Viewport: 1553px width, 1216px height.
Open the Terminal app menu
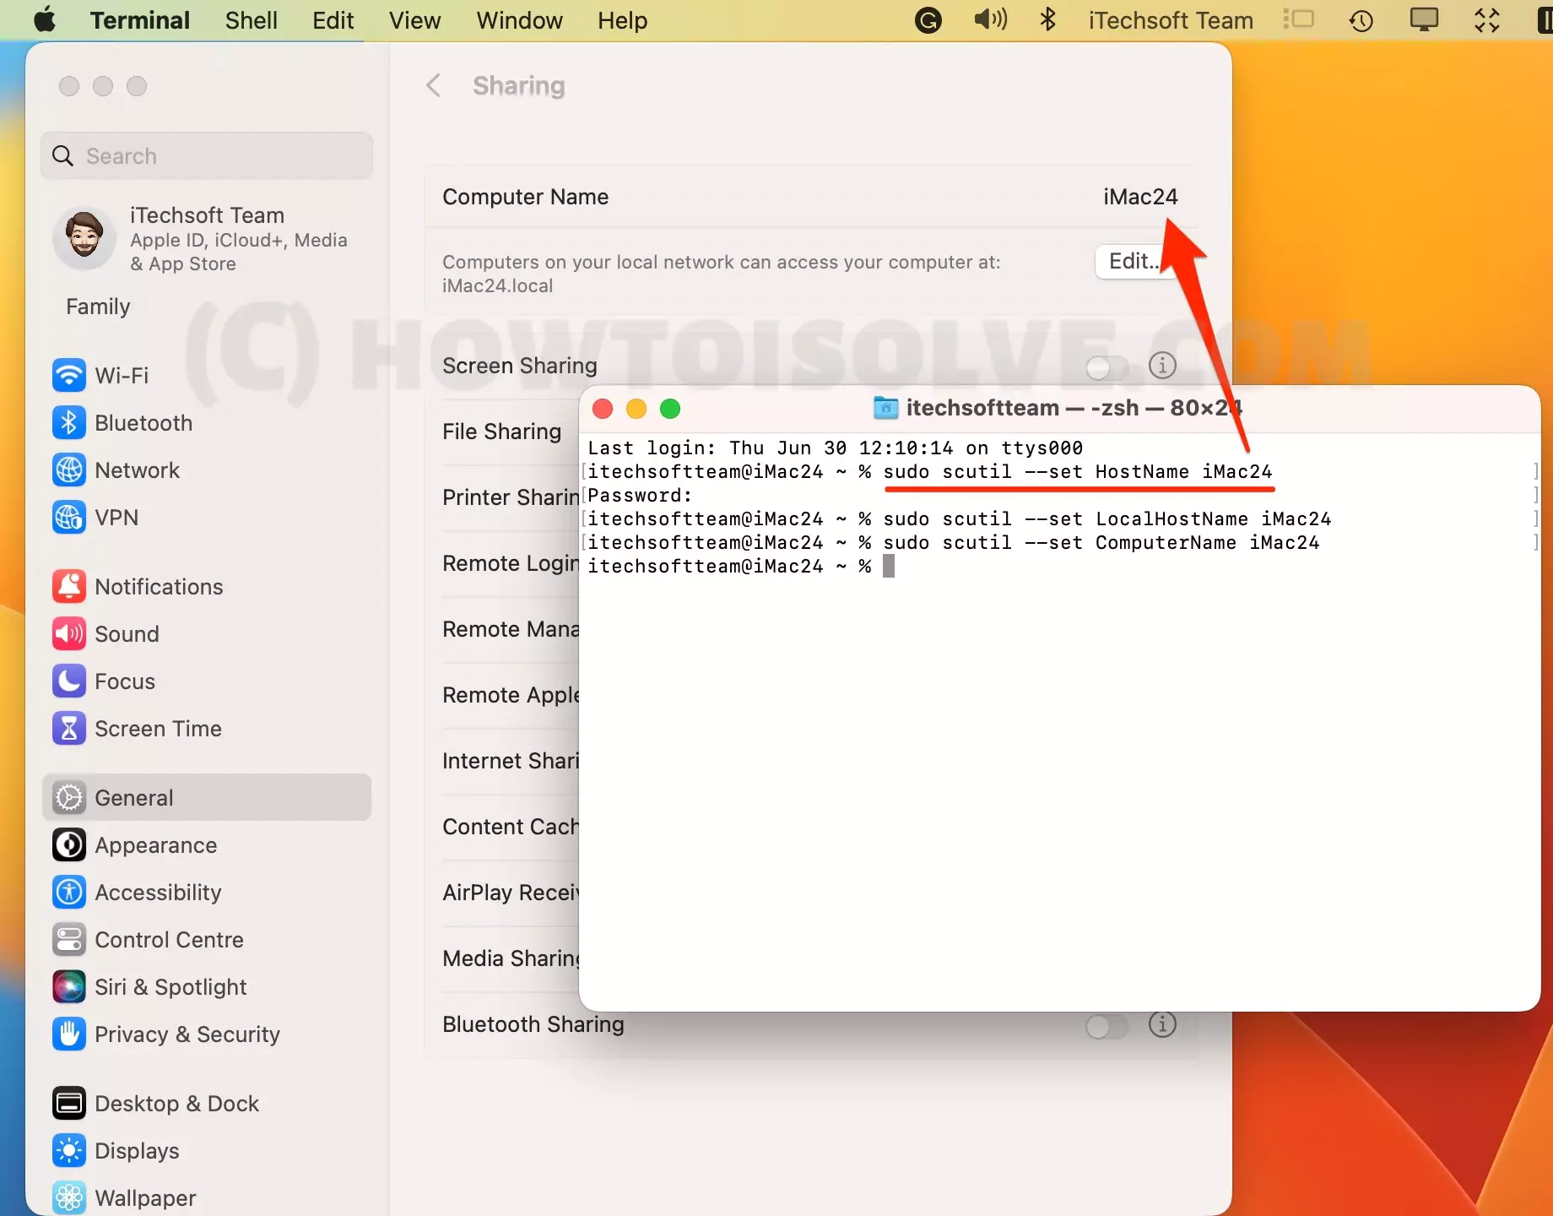pos(140,20)
